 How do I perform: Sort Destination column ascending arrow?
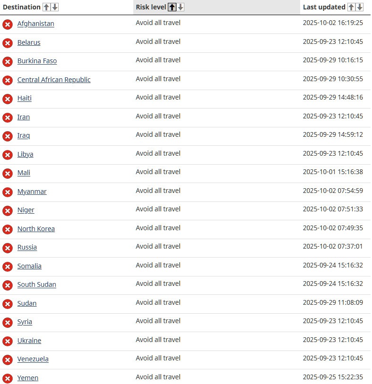tap(46, 7)
